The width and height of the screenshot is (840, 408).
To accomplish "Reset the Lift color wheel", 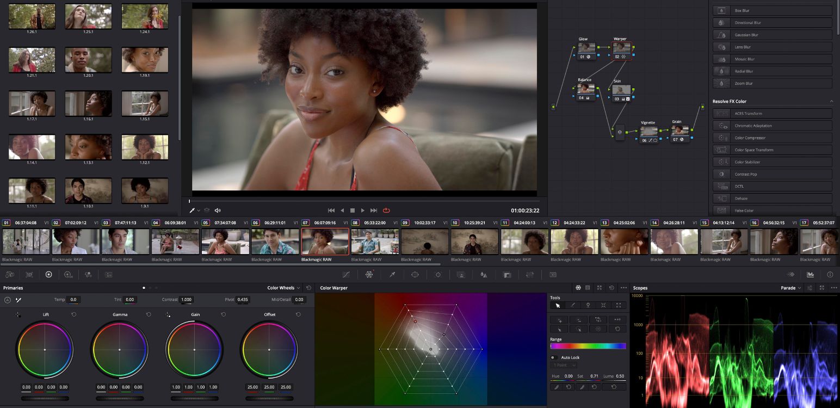I will click(73, 314).
